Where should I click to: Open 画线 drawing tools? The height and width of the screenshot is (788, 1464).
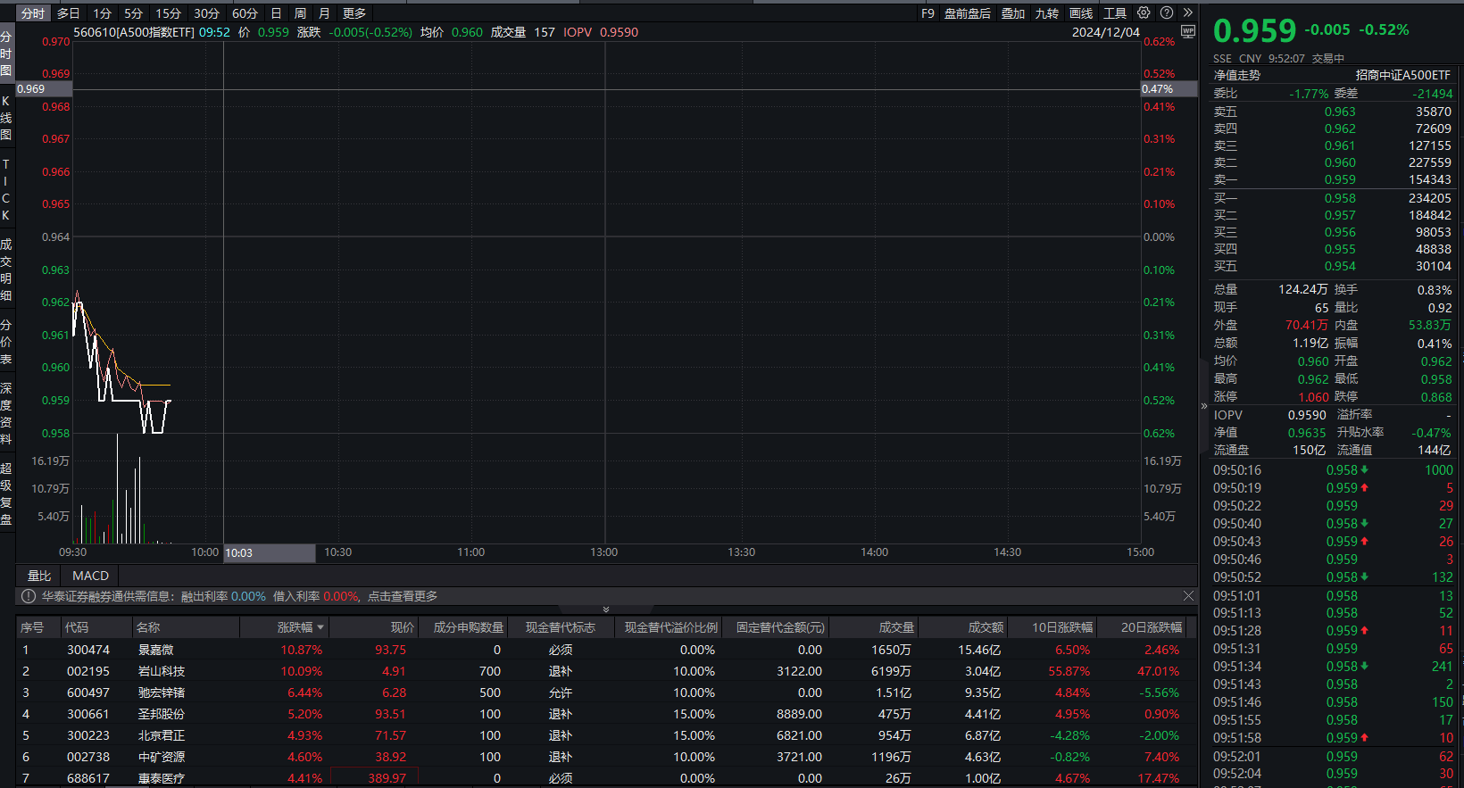(1081, 13)
